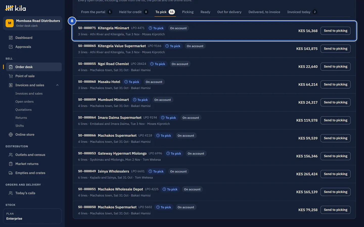Click the On account tag on SO-000066
This screenshot has height=227, width=364.
(186, 136)
